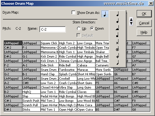This screenshot has height=116, width=155.
Task: Toggle the Default stem checkbox
Action: (78, 35)
